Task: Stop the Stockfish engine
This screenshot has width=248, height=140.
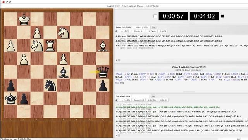Action: 153,96
